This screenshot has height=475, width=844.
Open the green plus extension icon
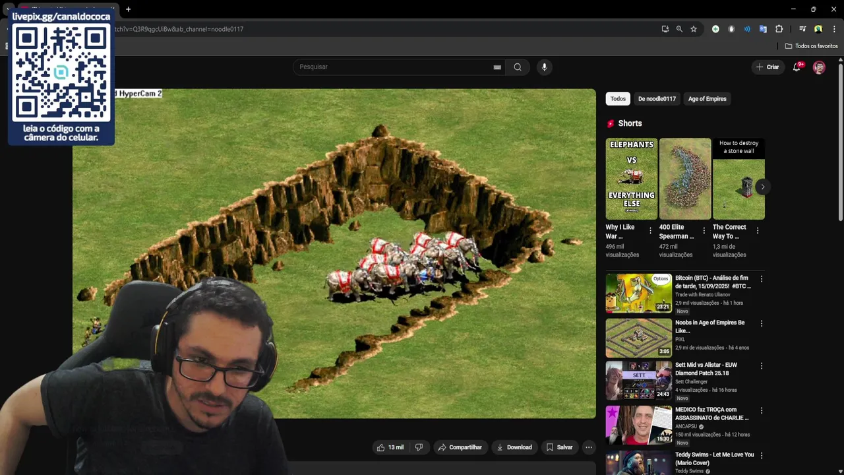[x=715, y=29]
